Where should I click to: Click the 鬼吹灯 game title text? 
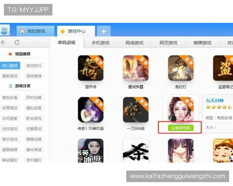tap(181, 87)
